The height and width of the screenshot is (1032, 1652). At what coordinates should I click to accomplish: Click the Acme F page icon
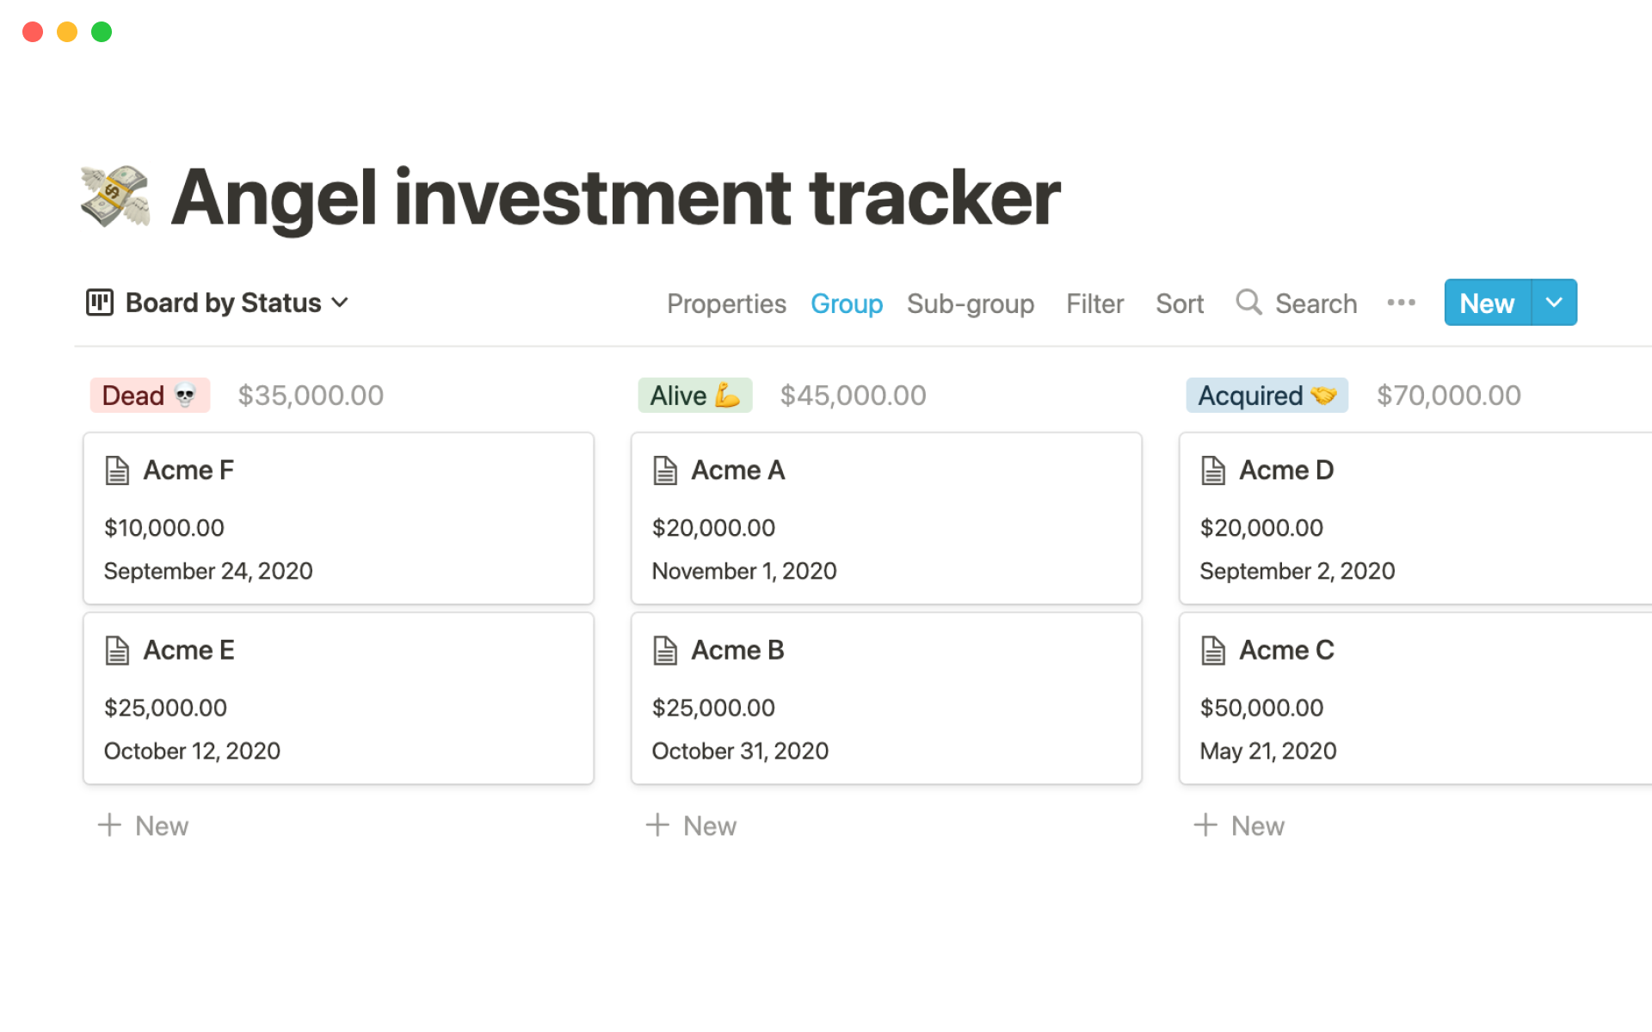[x=117, y=470]
